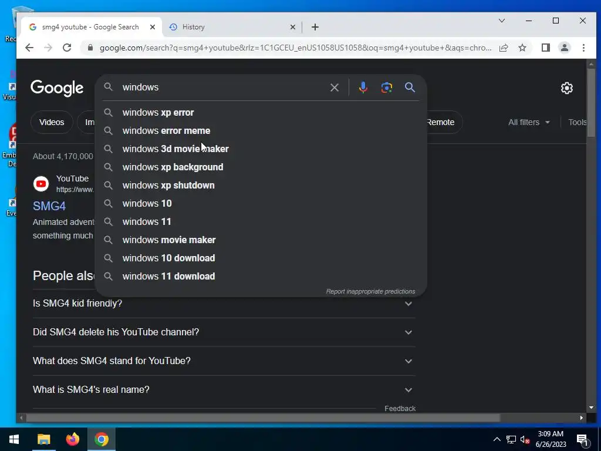Choose suggestion "windows 11 download"

coord(261,277)
